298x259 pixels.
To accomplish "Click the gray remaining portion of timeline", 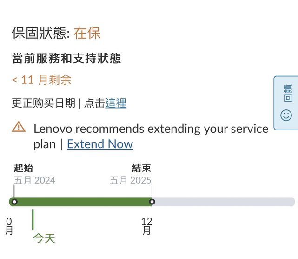I will [223, 202].
